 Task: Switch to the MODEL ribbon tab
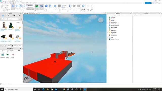(22, 3)
